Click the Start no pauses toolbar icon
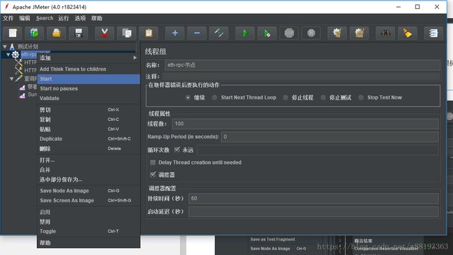Viewport: 453px width, 255px height. (267, 33)
